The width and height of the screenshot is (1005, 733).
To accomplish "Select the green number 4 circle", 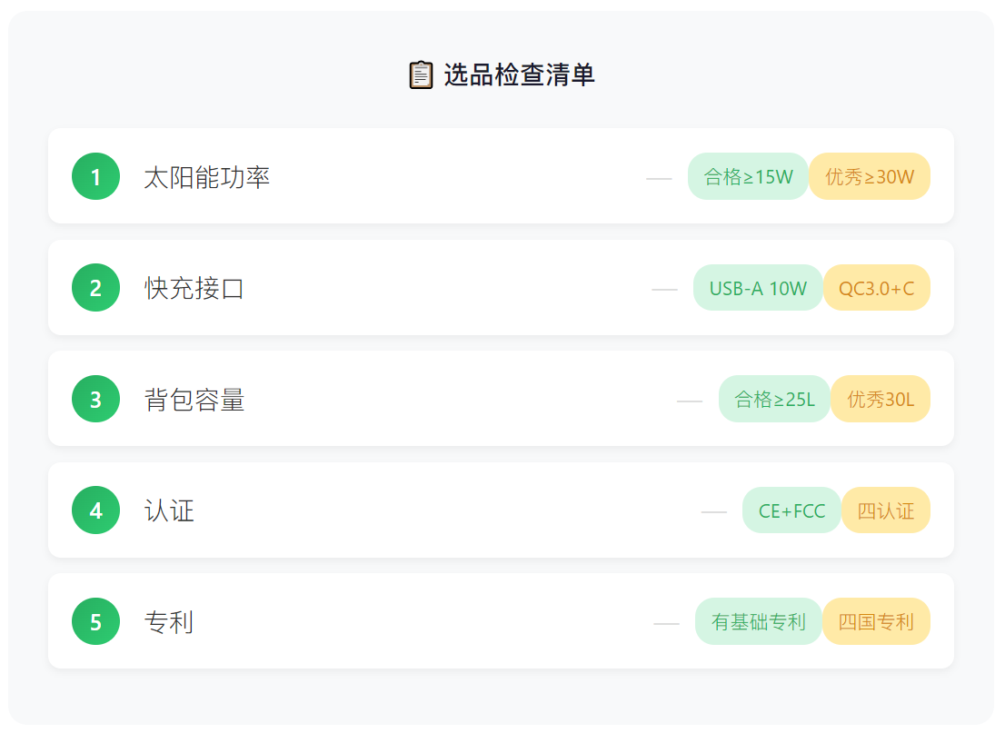I will tap(95, 510).
